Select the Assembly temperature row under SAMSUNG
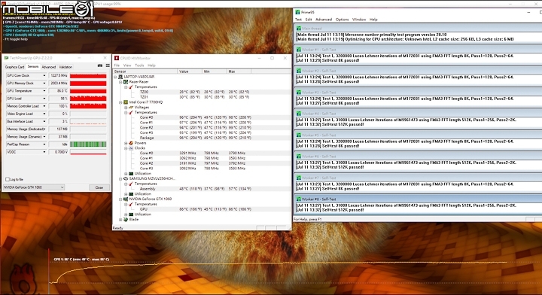Viewport: 542px width, 295px height. point(202,189)
